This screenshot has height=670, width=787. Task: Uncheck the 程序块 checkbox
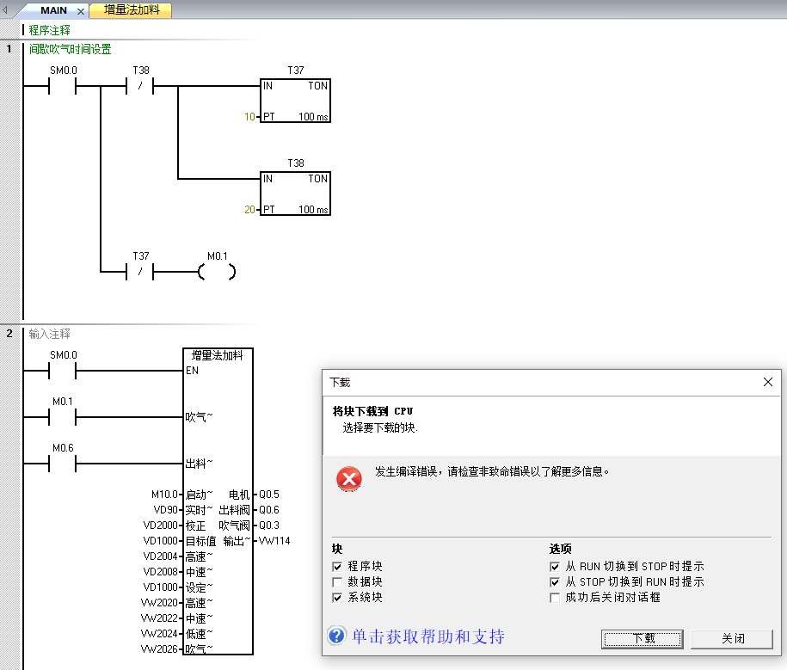click(337, 567)
